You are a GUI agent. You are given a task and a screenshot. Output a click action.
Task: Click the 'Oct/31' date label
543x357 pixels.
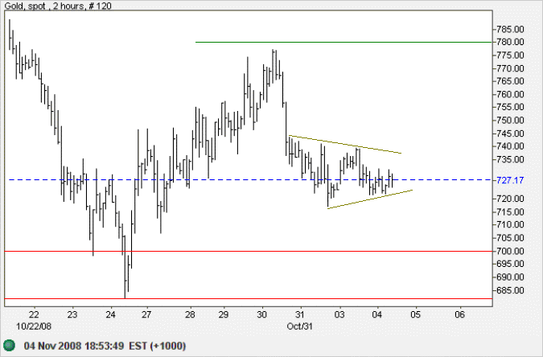[x=299, y=326]
